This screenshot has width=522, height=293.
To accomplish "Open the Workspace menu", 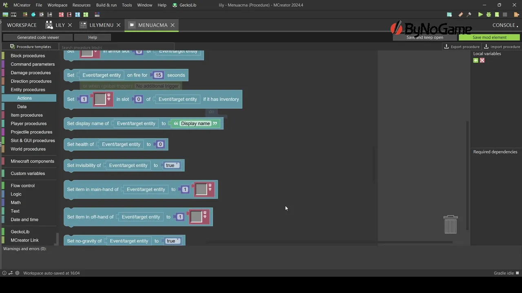I will [58, 5].
